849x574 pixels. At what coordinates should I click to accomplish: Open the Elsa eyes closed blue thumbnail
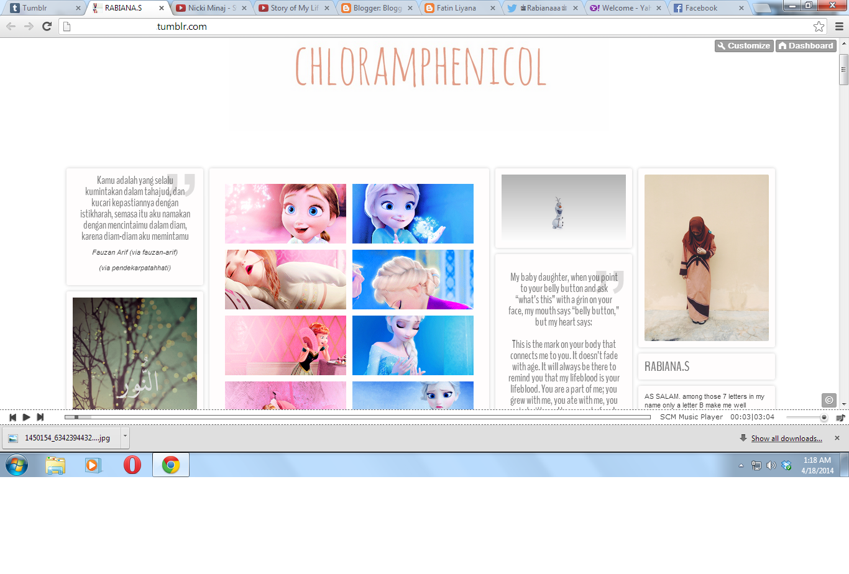(x=413, y=345)
